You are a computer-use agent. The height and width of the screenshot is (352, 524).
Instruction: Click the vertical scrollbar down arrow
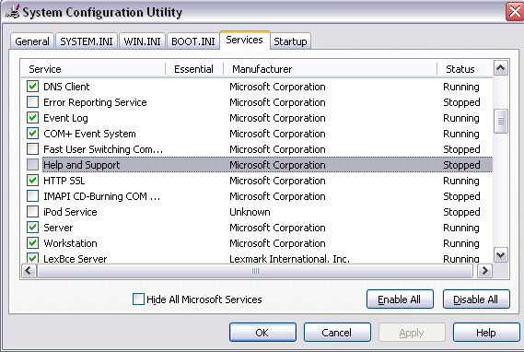click(x=500, y=255)
